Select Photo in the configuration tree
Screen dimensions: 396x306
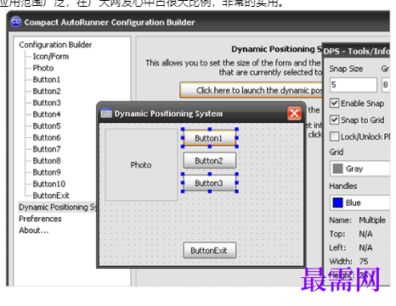(43, 68)
